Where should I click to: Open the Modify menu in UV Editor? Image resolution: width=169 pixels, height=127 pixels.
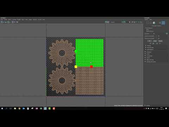point(19,19)
